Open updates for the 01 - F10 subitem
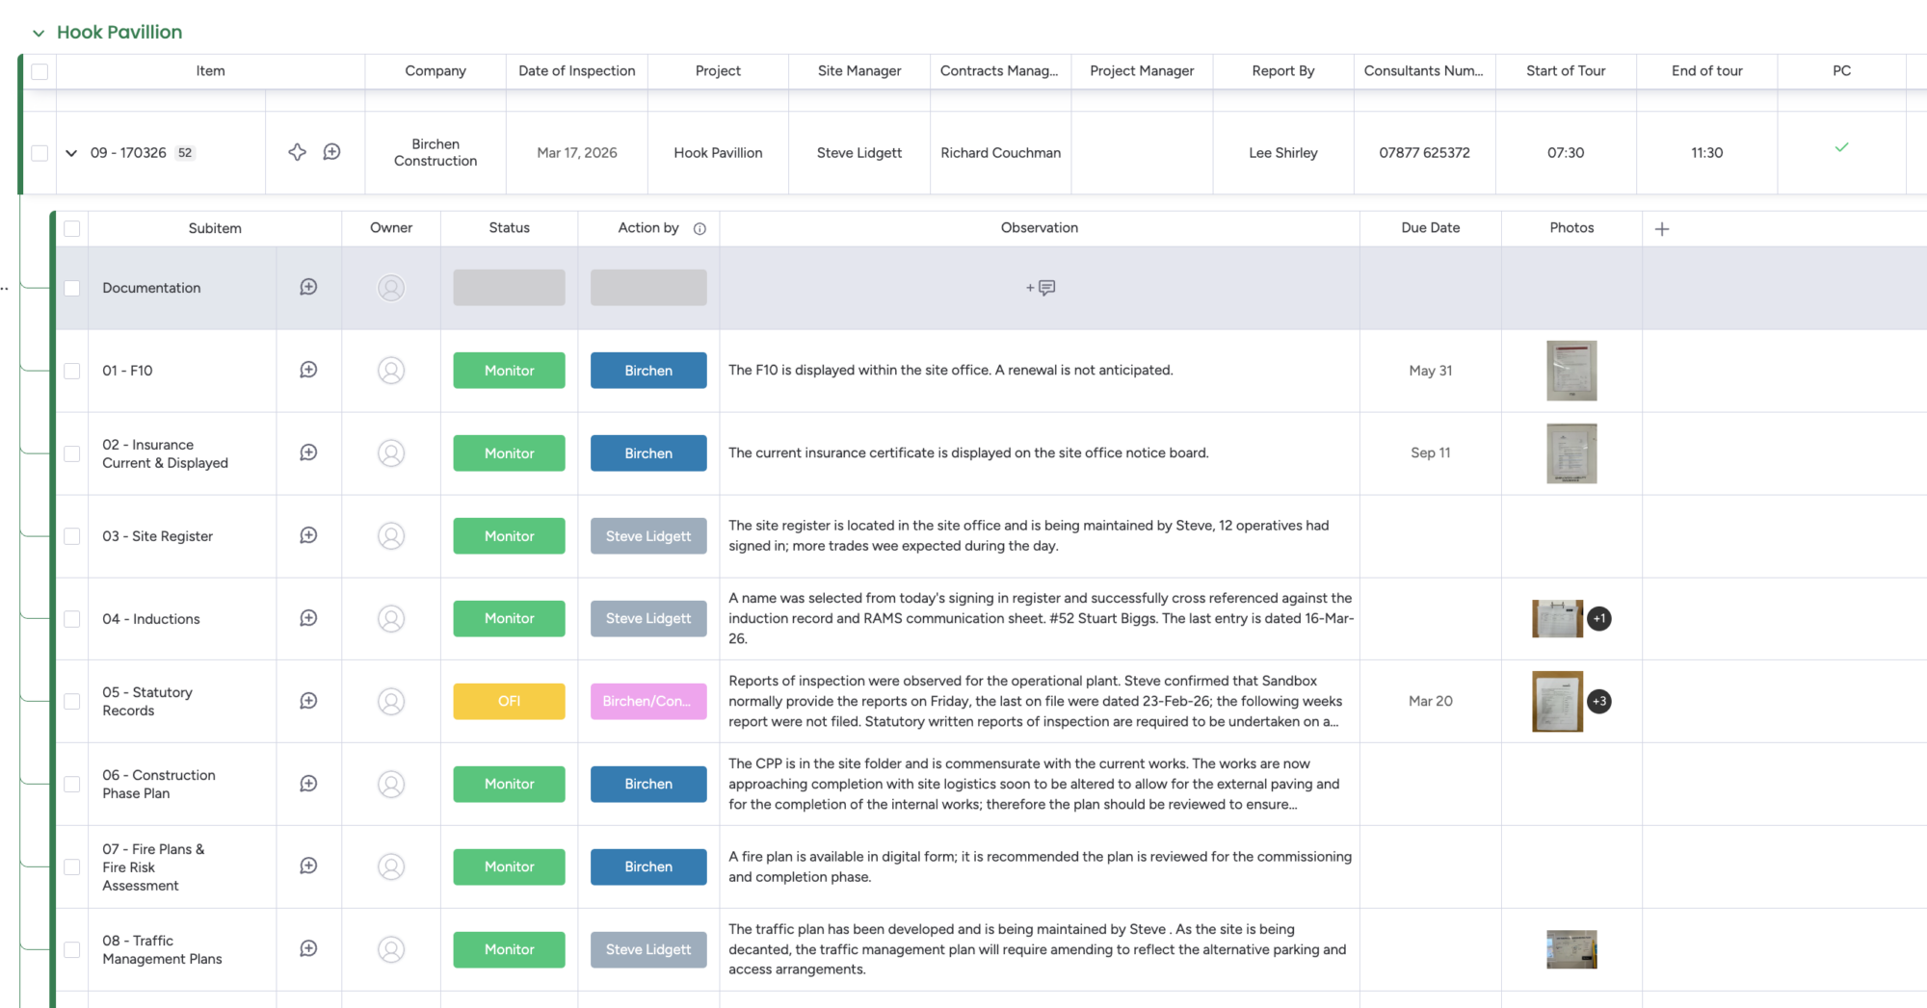Screen dimensions: 1927x1008 [x=308, y=370]
